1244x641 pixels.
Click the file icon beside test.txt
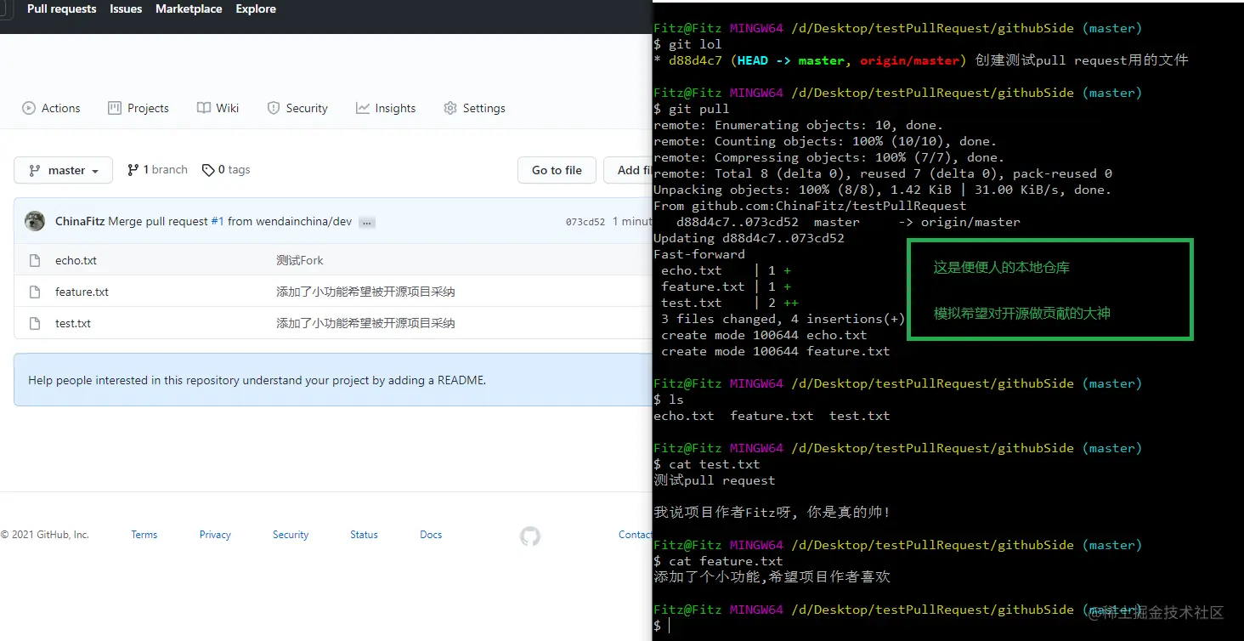coord(35,323)
